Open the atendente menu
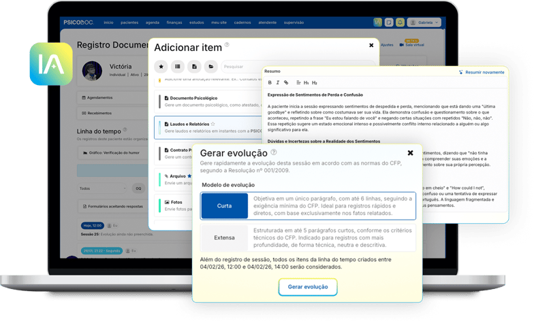The height and width of the screenshot is (321, 534). click(267, 22)
